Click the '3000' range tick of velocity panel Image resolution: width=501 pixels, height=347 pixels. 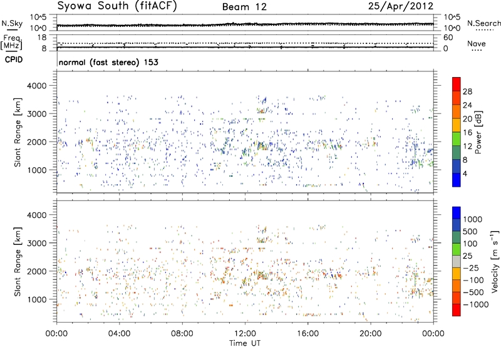37,243
